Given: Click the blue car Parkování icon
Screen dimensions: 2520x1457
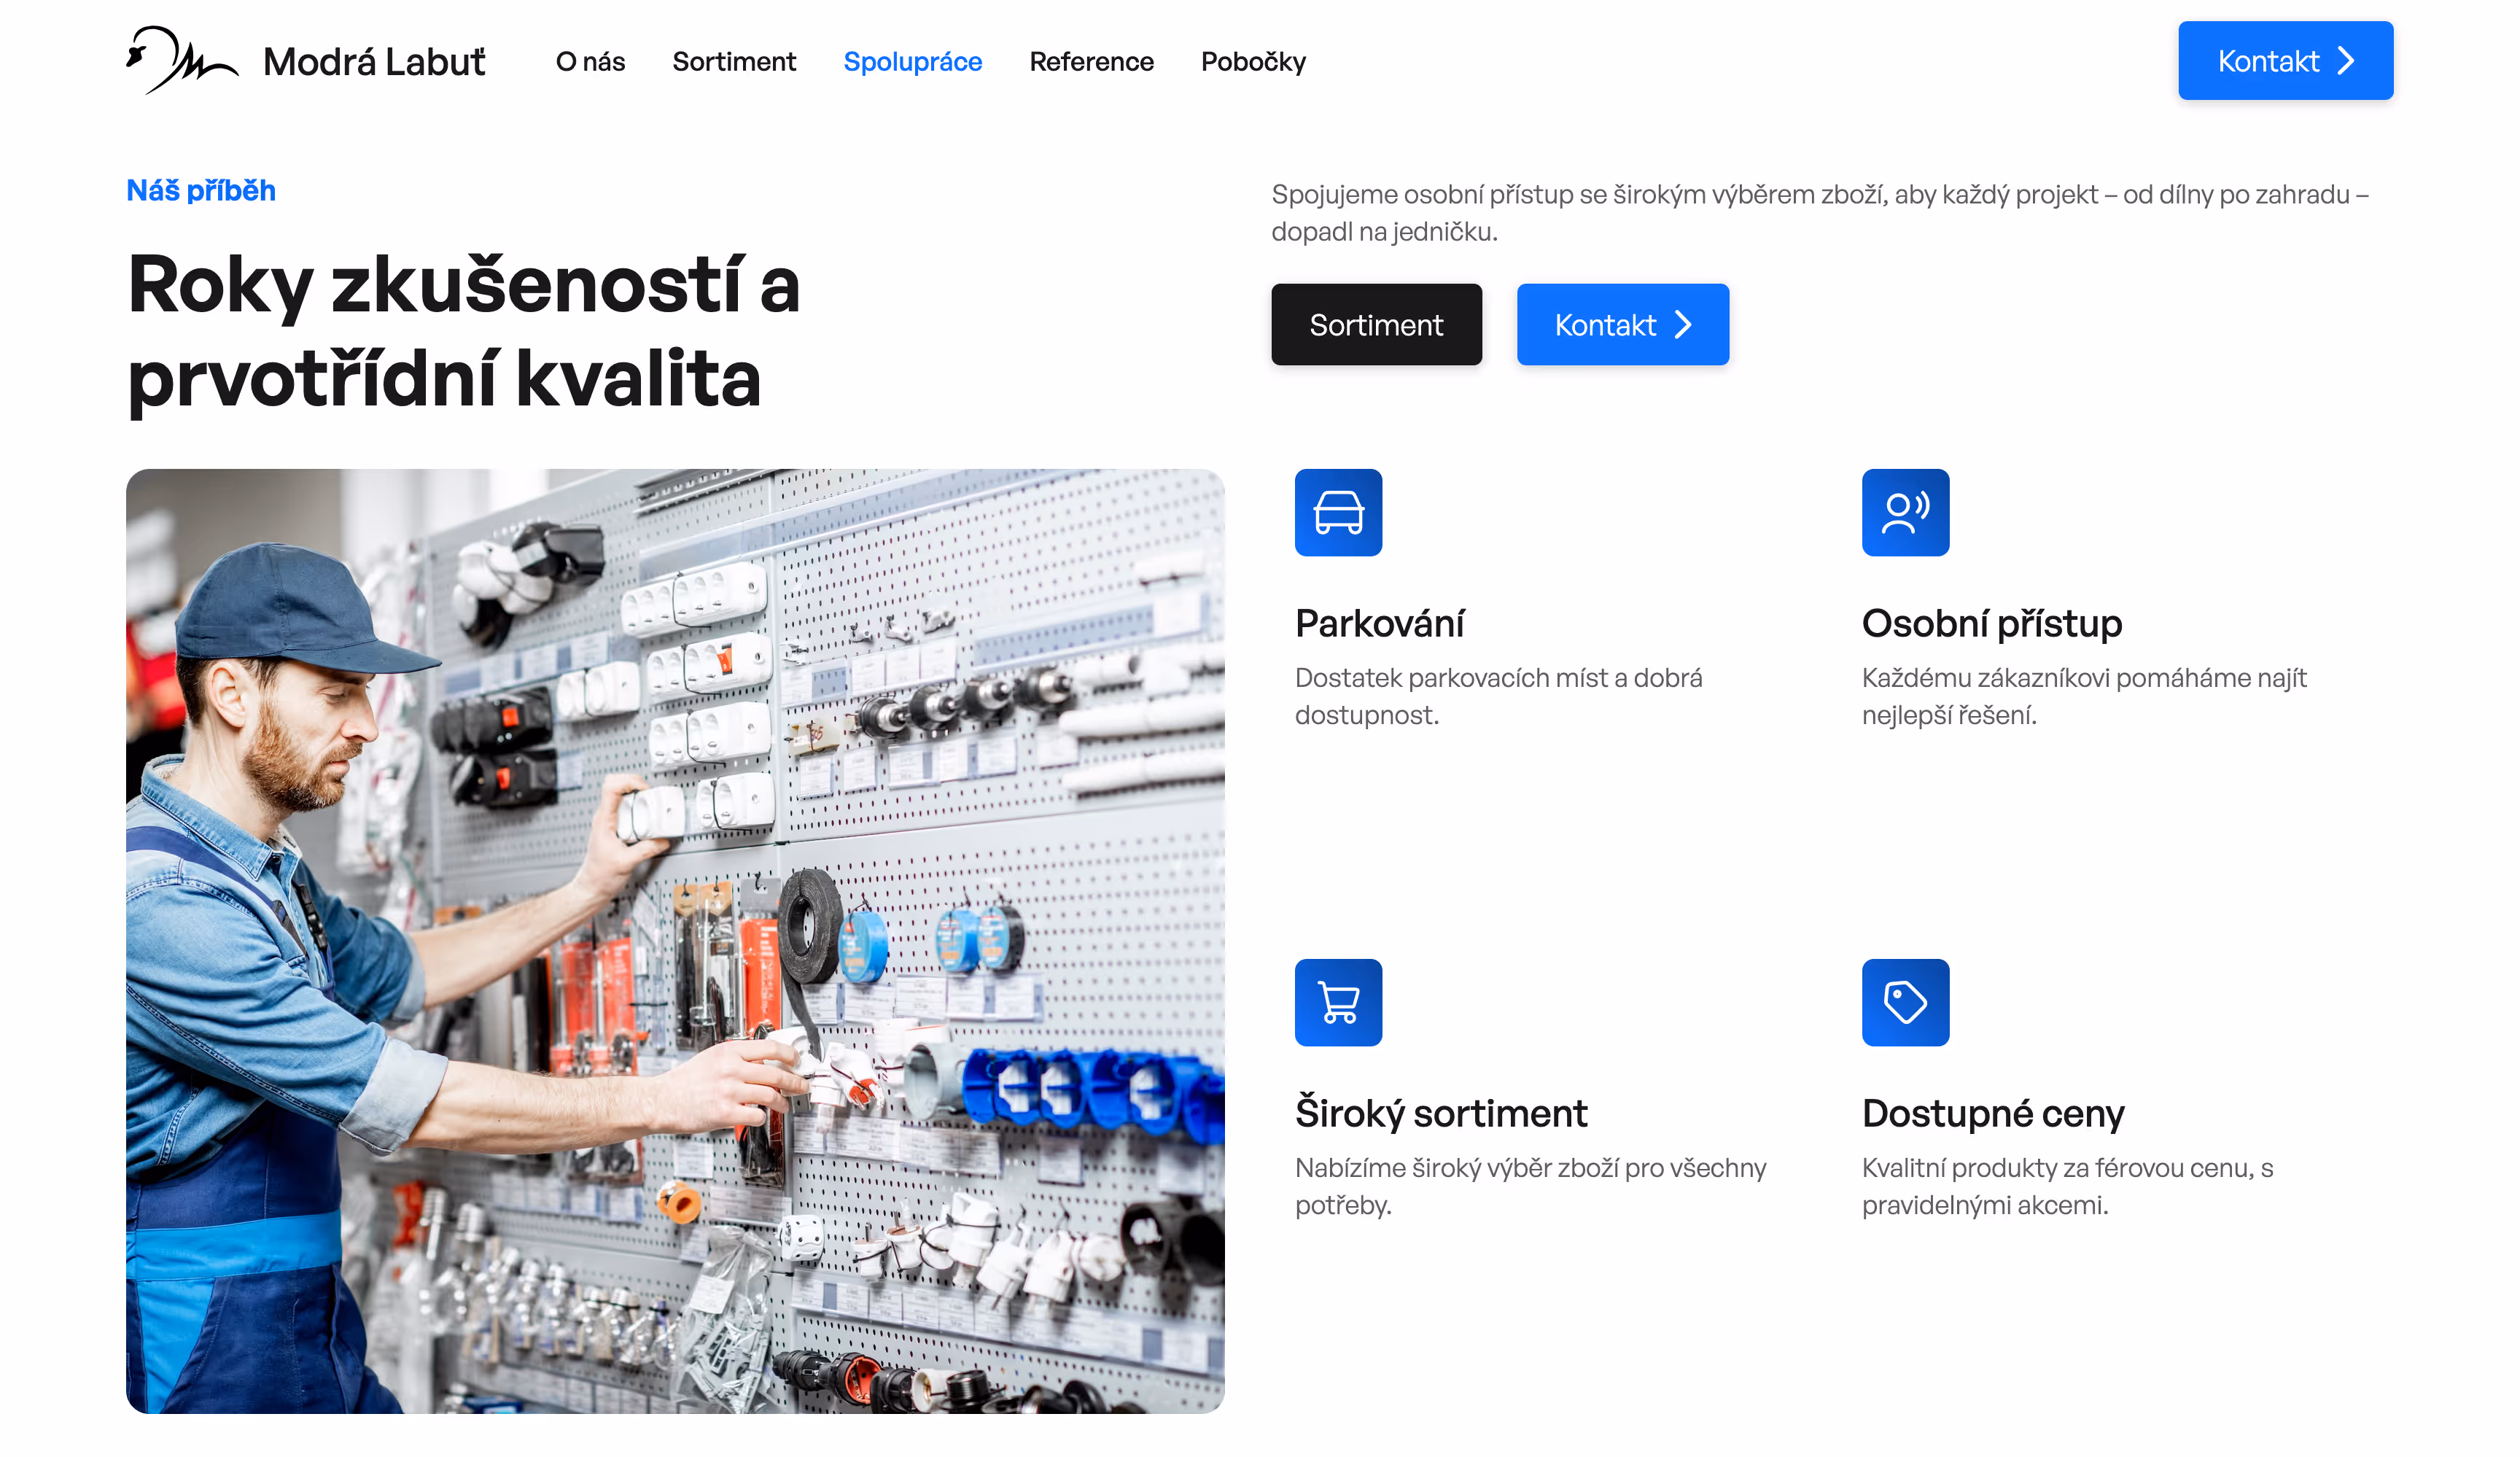Looking at the screenshot, I should tap(1338, 513).
